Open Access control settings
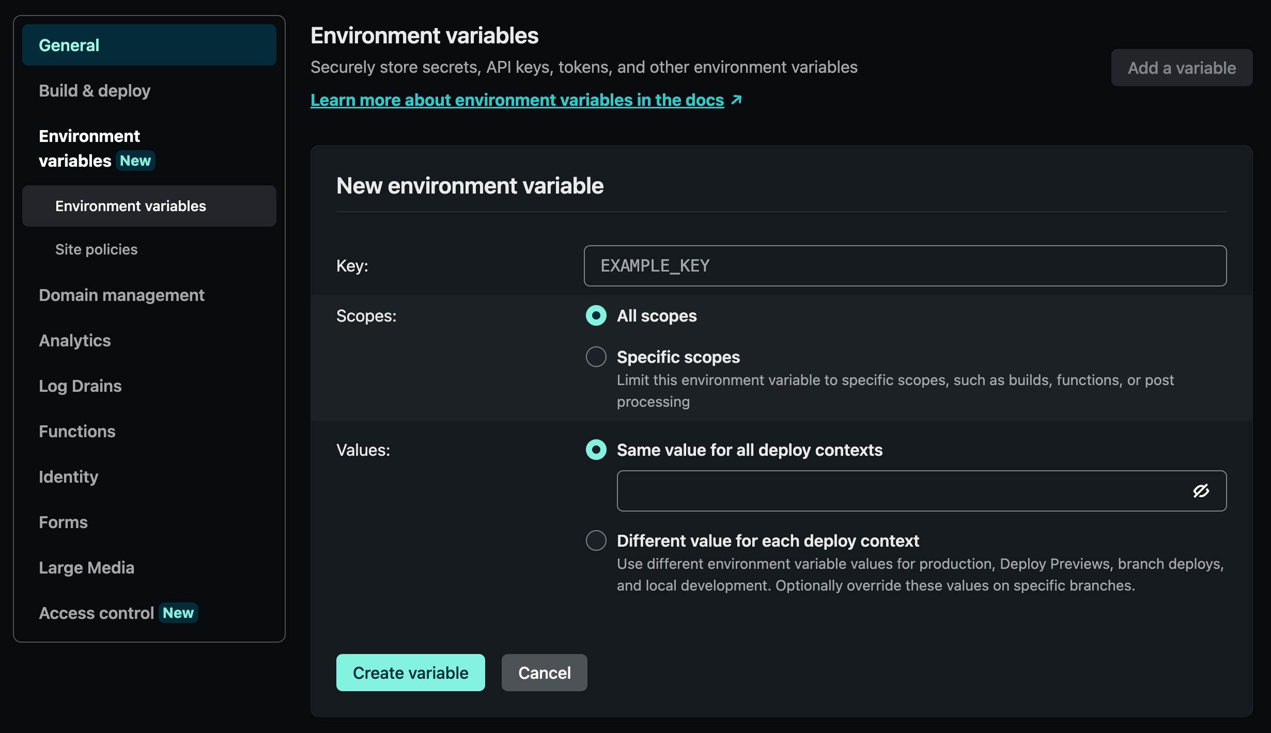The image size is (1271, 733). pyautogui.click(x=97, y=613)
